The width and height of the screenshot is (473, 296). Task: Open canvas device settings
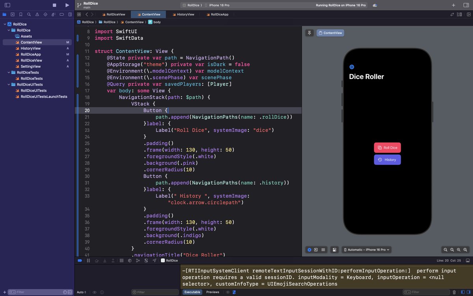coord(335,250)
